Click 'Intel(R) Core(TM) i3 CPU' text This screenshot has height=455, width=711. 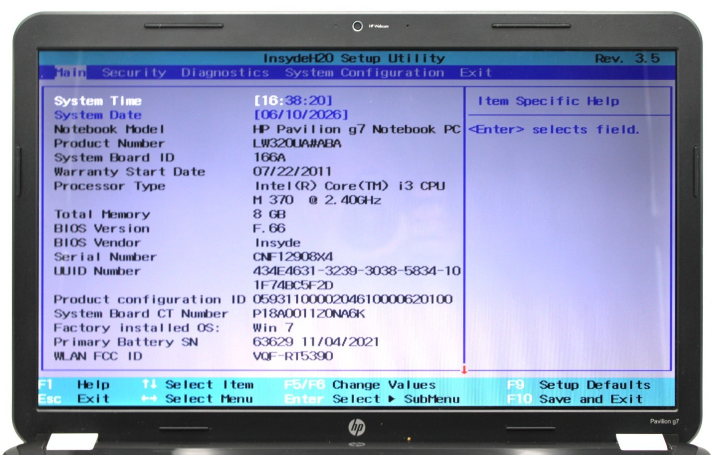click(350, 186)
